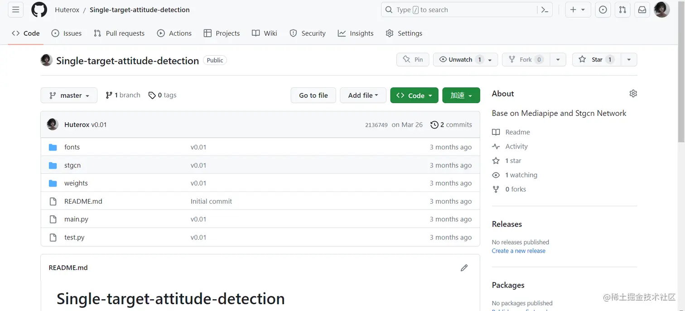The image size is (685, 311).
Task: View the 0 forks link
Action: pos(509,189)
